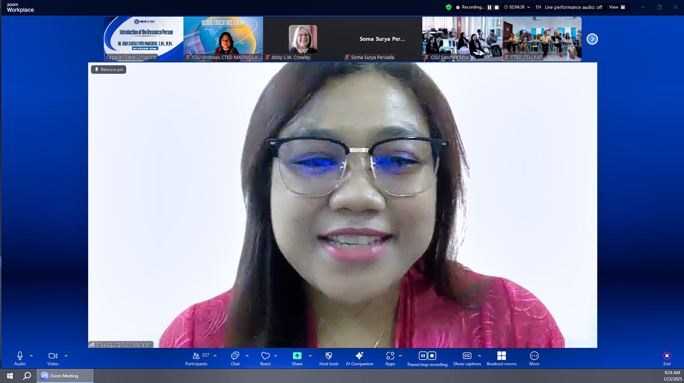Image resolution: width=684 pixels, height=383 pixels.
Task: Expand the Share options arrow
Action: 310,356
